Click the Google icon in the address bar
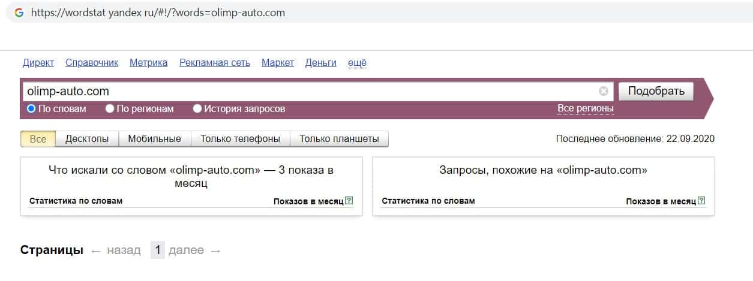Viewport: 753px width, 281px height. 19,13
